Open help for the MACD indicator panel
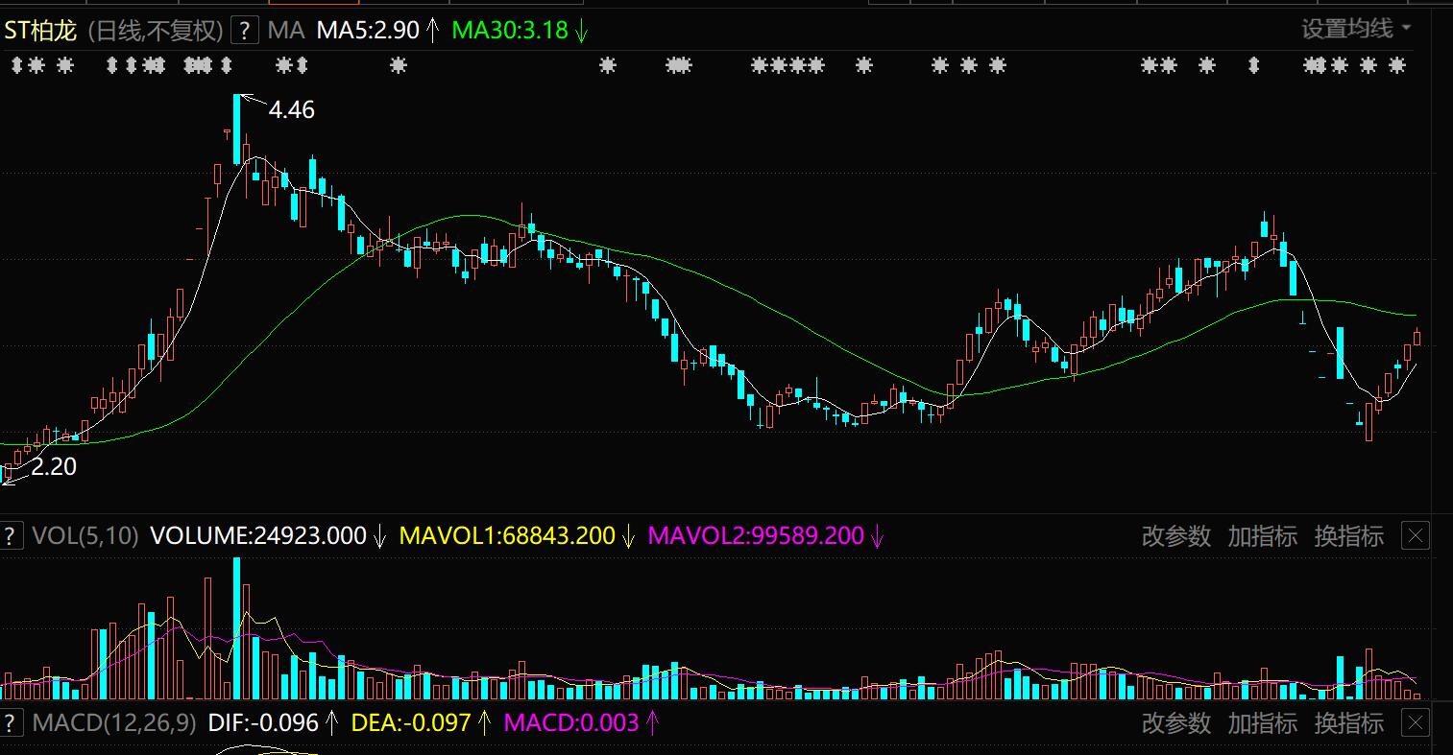The height and width of the screenshot is (755, 1453). [x=11, y=722]
